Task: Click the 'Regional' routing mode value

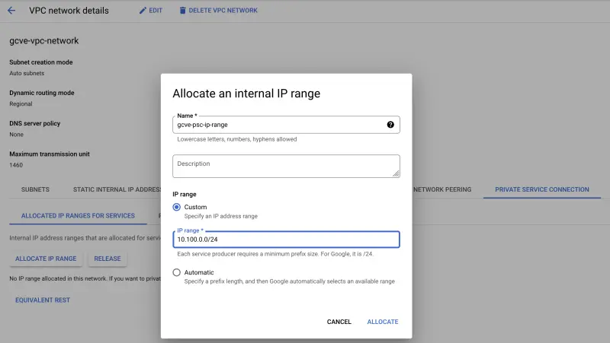Action: pos(21,104)
